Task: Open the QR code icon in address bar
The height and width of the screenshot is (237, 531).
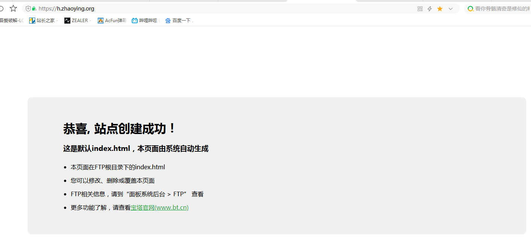Action: pyautogui.click(x=420, y=9)
